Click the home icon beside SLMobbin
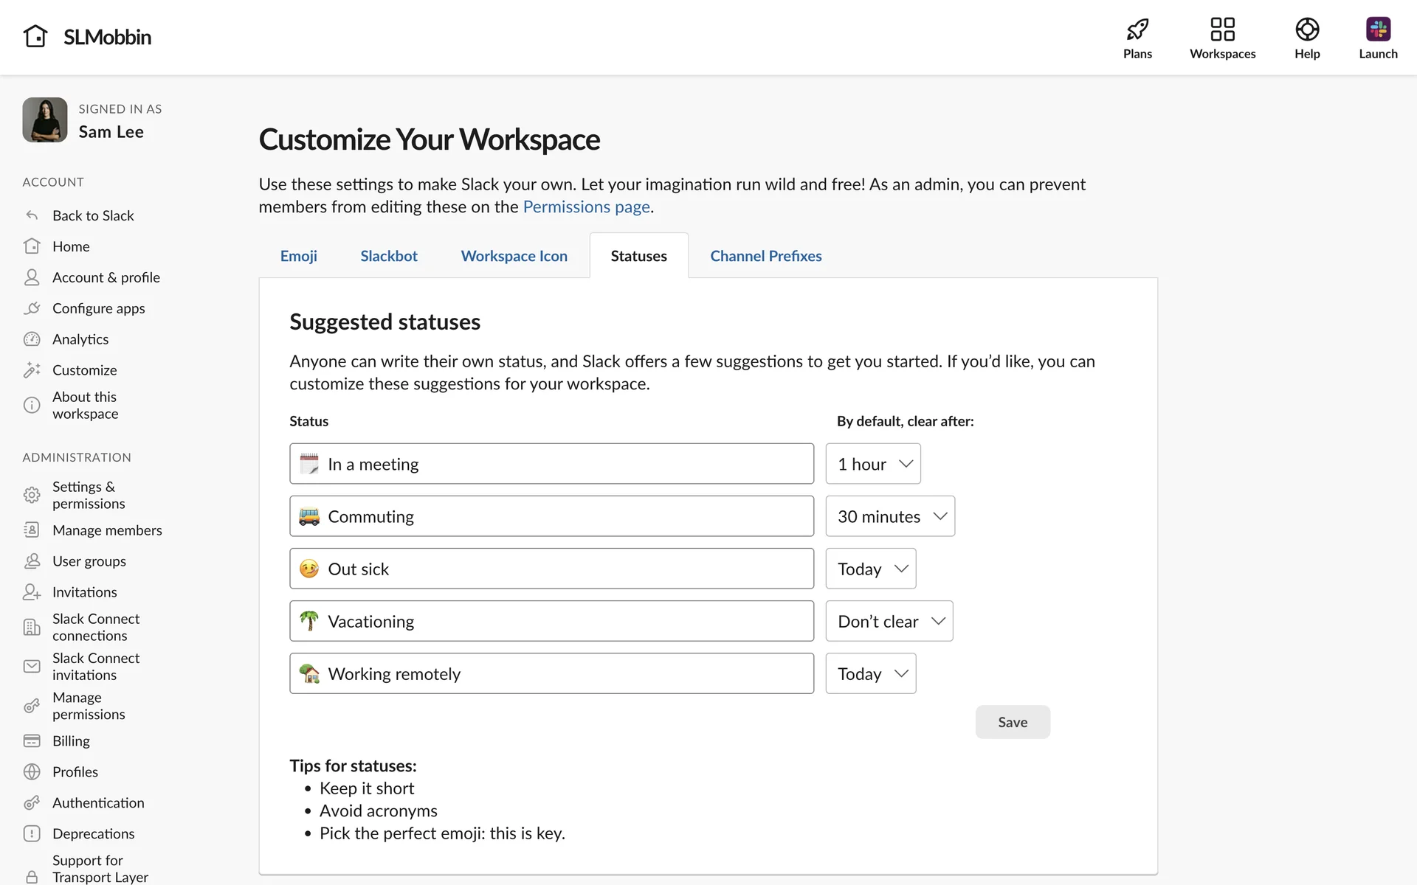The image size is (1417, 885). 35,36
